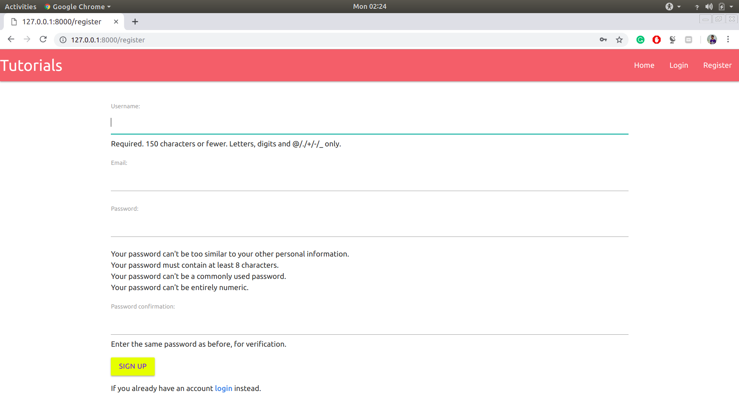739x416 pixels.
Task: Click the Password confirmation field
Action: pyautogui.click(x=369, y=325)
